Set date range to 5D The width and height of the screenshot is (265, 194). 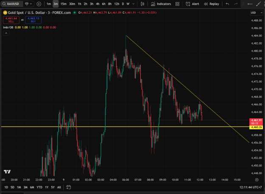pyautogui.click(x=12, y=187)
